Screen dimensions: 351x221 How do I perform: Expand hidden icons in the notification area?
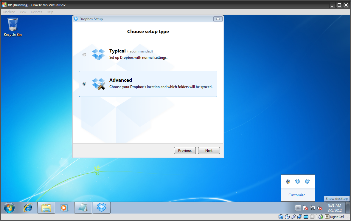298,208
